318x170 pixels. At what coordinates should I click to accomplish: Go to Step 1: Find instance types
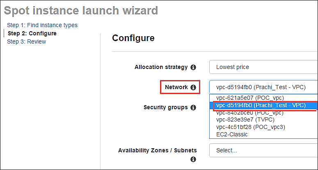tap(42, 25)
